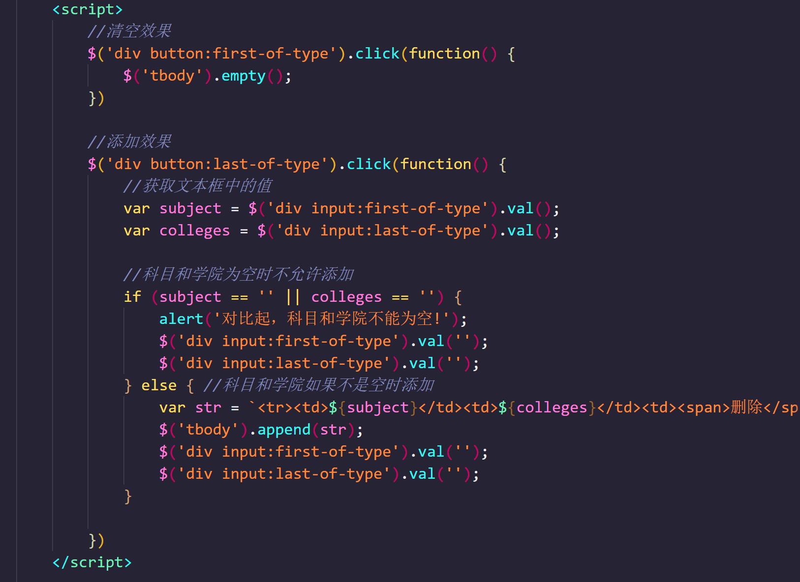The image size is (800, 582).
Task: Click the else keyword
Action: pos(159,385)
